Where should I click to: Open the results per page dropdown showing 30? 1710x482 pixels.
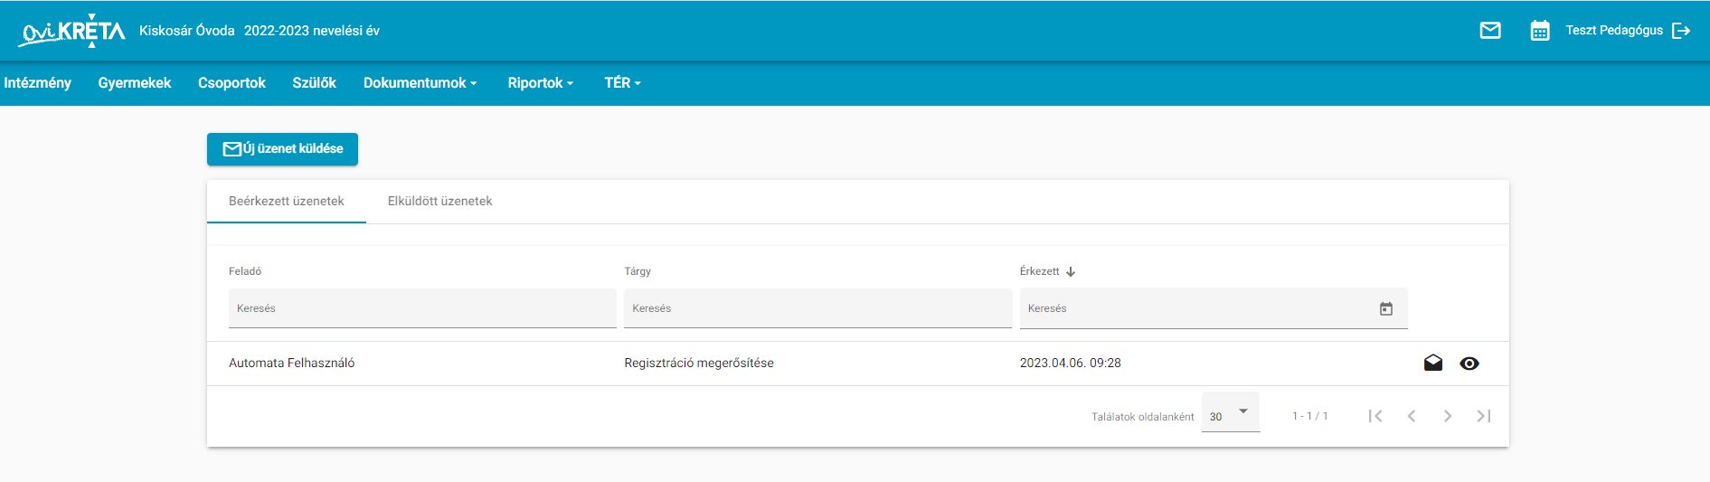coord(1231,413)
